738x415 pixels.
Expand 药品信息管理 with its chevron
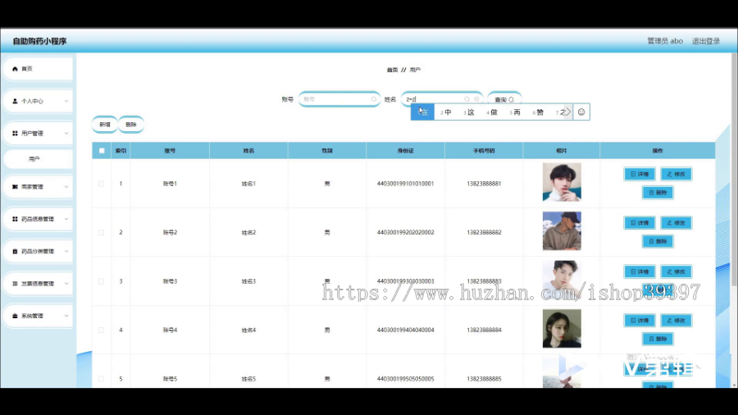click(66, 219)
